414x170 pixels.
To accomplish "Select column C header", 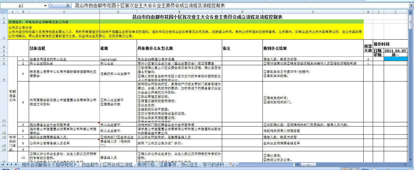I will [x=64, y=12].
